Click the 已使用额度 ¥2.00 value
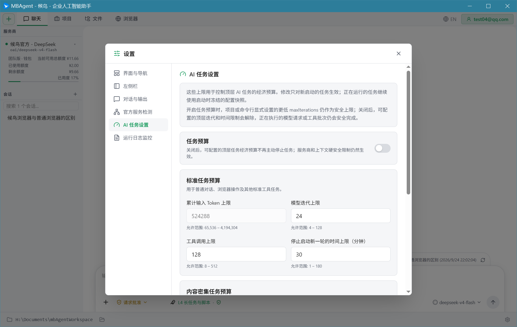This screenshot has height=327, width=517. [x=74, y=66]
